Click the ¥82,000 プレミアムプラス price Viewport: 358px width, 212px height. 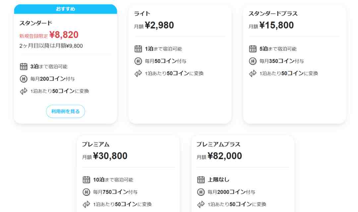225,156
